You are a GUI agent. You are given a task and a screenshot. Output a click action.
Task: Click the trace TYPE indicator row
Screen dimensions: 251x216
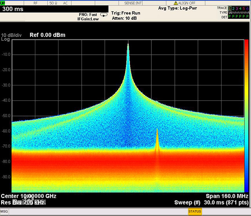(x=239, y=13)
